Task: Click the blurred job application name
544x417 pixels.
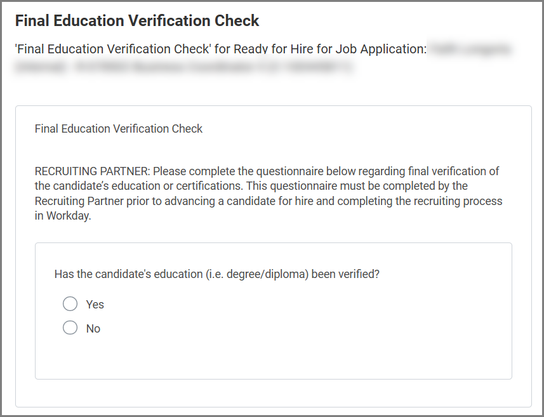Action: point(470,49)
